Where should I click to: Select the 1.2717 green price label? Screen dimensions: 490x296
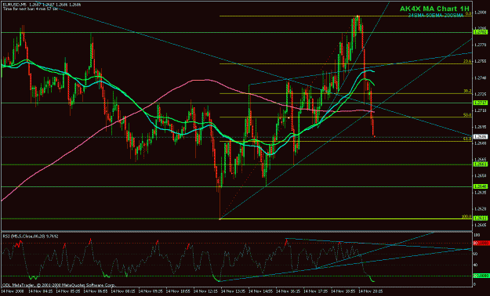coord(480,103)
